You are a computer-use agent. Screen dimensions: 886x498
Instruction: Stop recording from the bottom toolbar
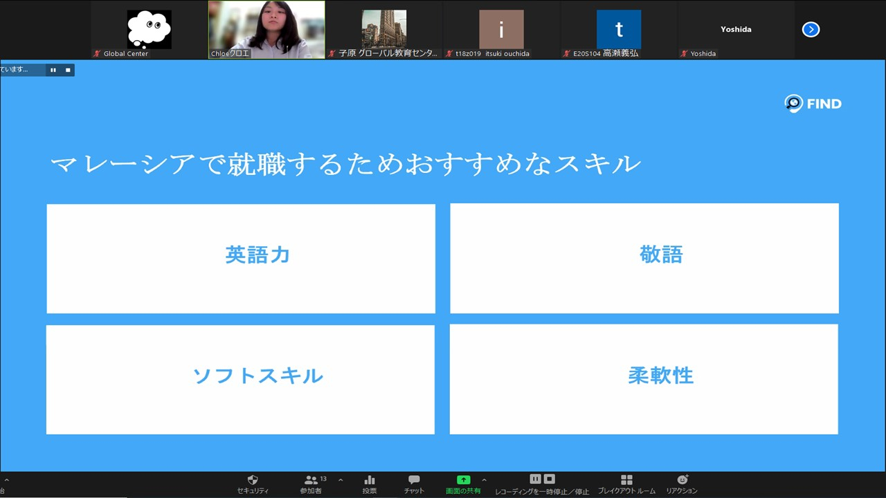(x=549, y=479)
